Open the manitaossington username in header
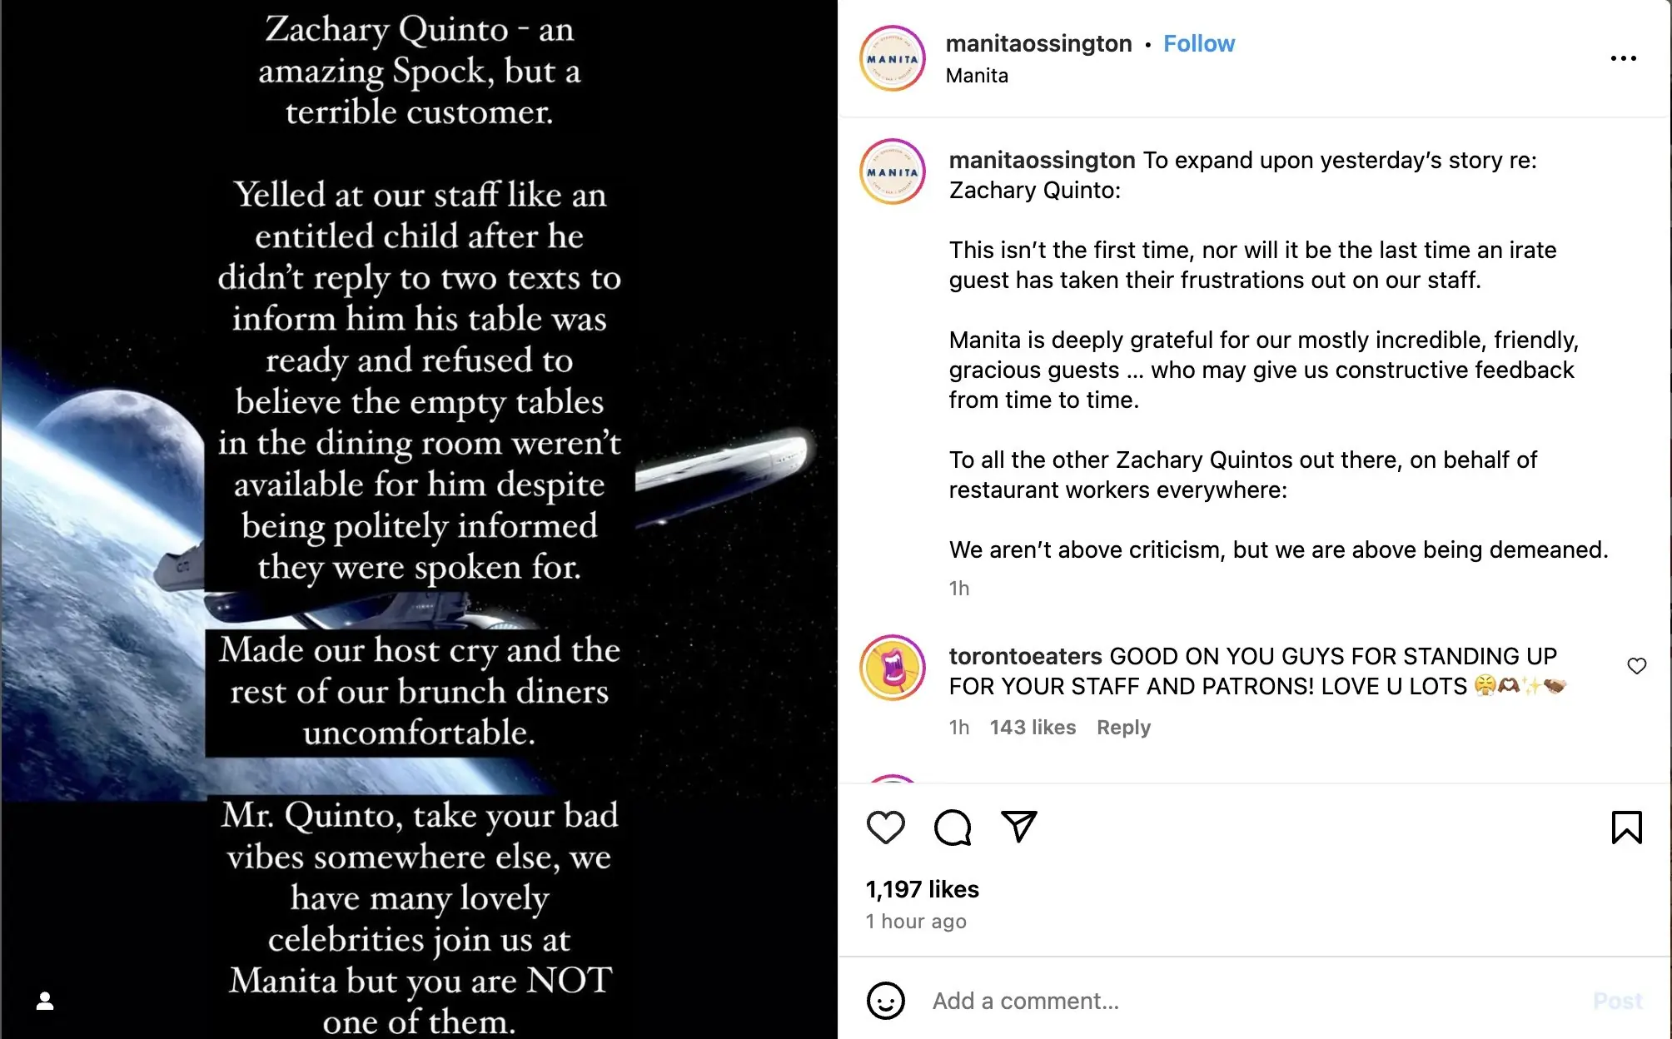This screenshot has height=1039, width=1672. point(1038,43)
